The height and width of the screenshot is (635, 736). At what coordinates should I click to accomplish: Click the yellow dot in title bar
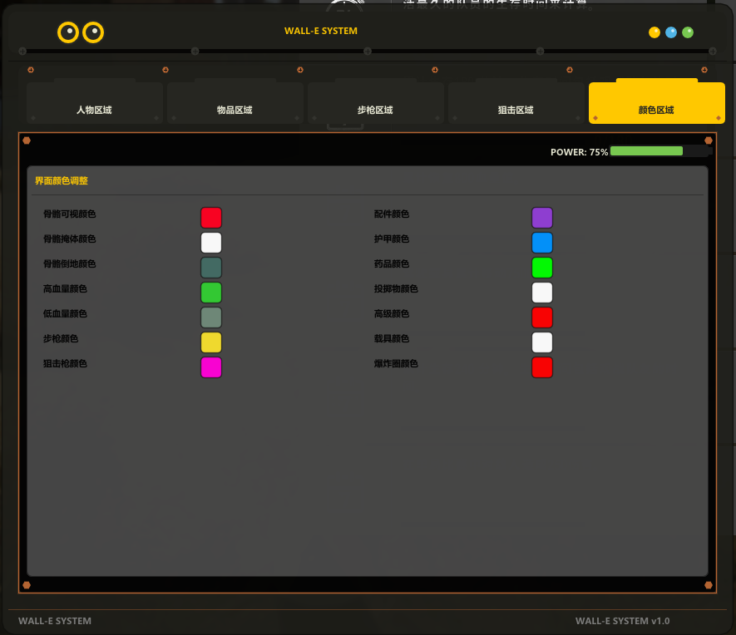[x=654, y=32]
